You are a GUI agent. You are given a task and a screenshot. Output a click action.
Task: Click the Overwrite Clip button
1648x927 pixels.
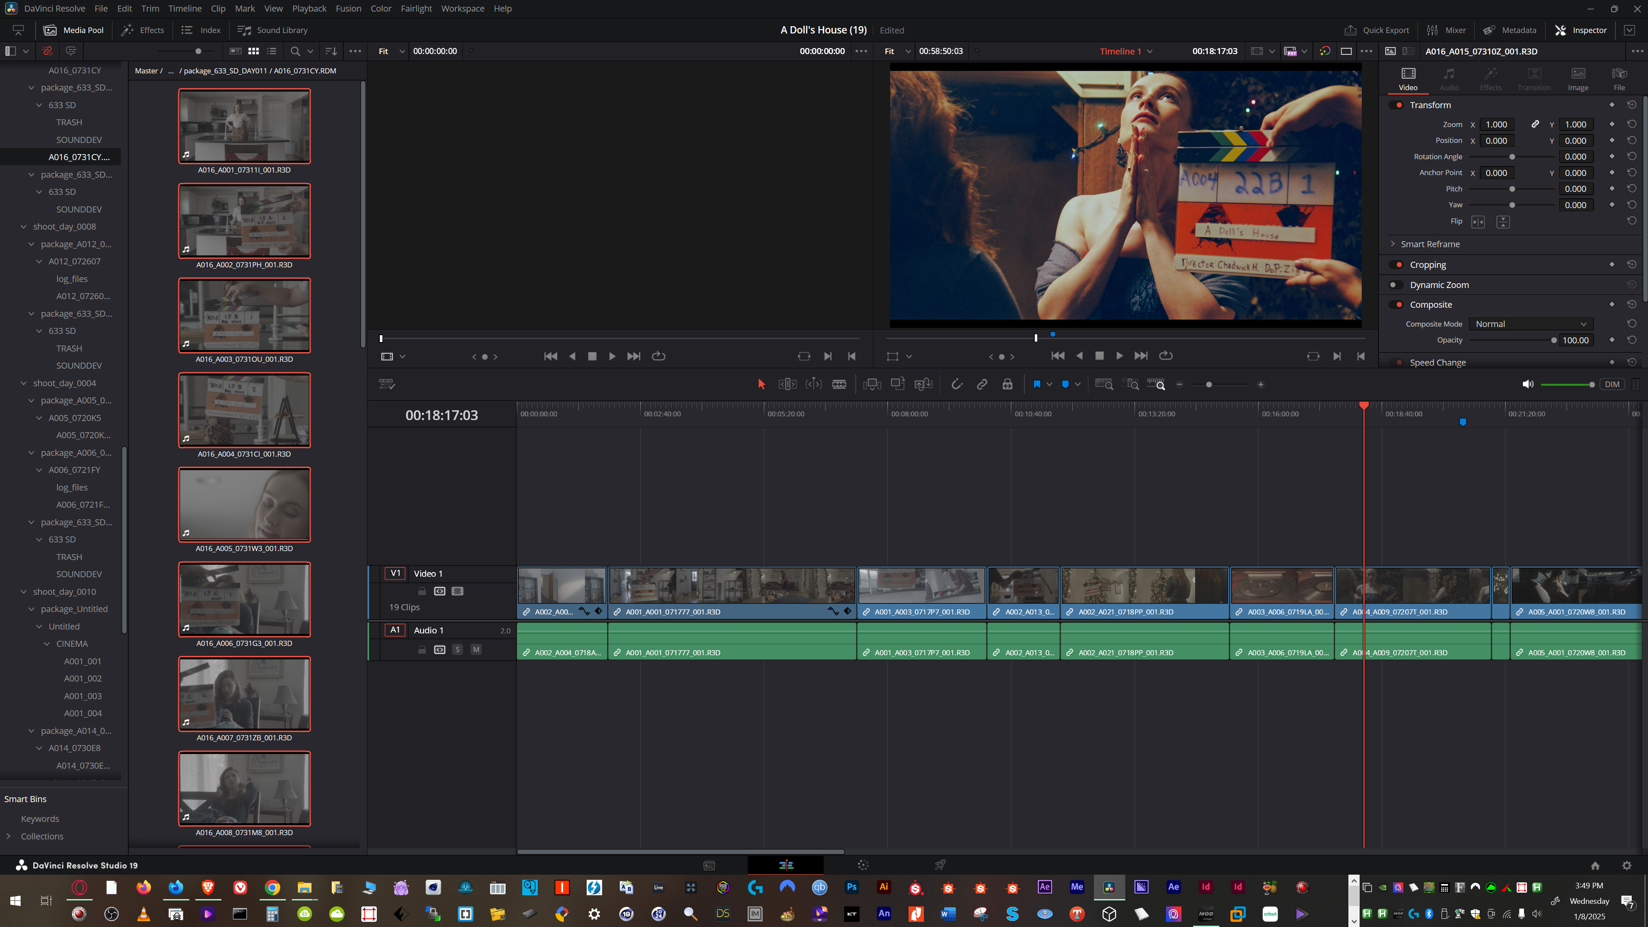pyautogui.click(x=897, y=384)
